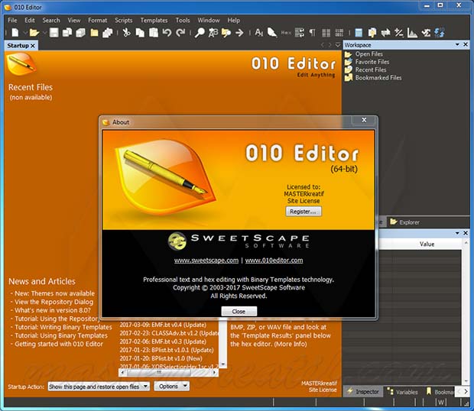Open the www.sweetscape.com link
This screenshot has height=411, width=474.
point(206,261)
